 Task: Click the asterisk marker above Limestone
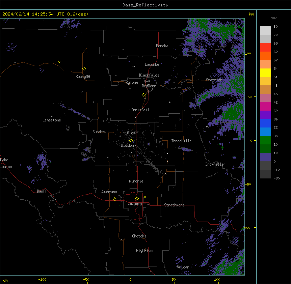pos(52,117)
